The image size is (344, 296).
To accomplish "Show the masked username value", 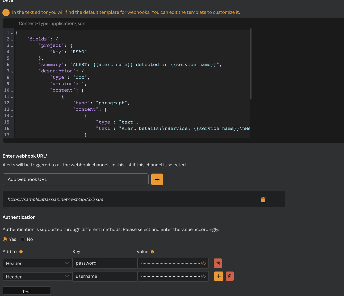I will [203, 276].
